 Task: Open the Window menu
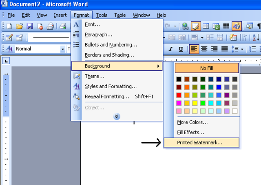point(142,15)
